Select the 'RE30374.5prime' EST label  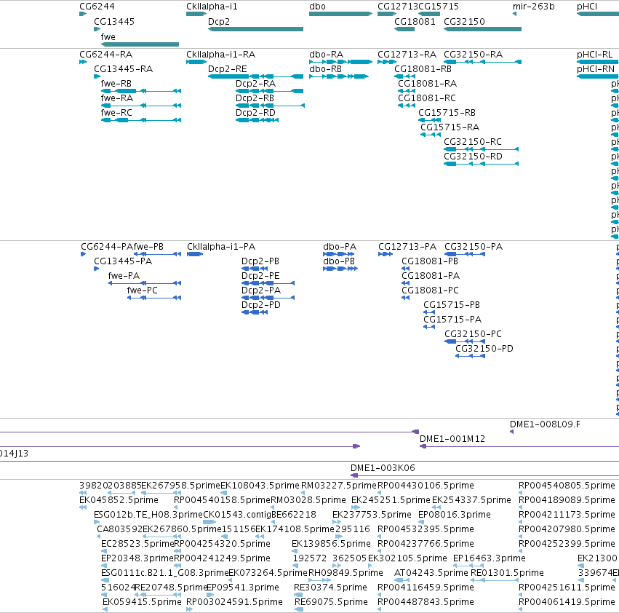(330, 588)
